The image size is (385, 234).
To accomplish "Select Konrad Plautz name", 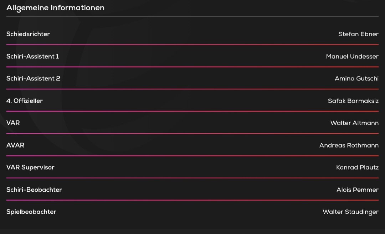I will 357,167.
